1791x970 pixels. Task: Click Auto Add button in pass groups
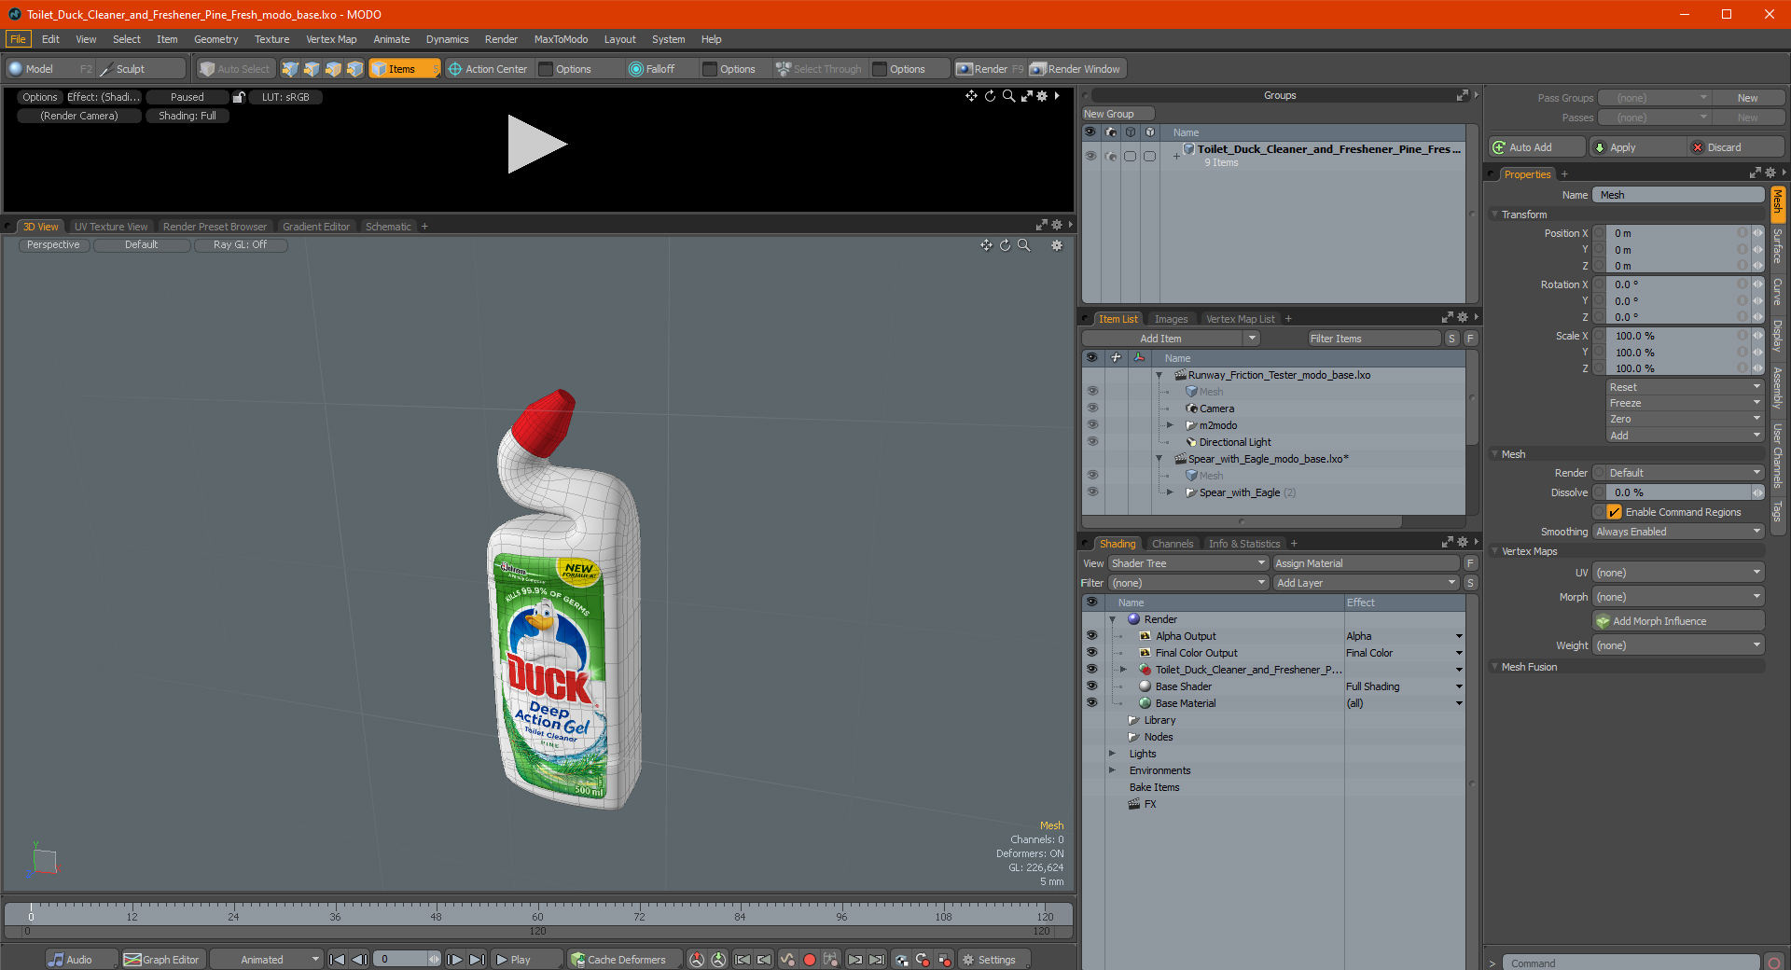coord(1537,147)
